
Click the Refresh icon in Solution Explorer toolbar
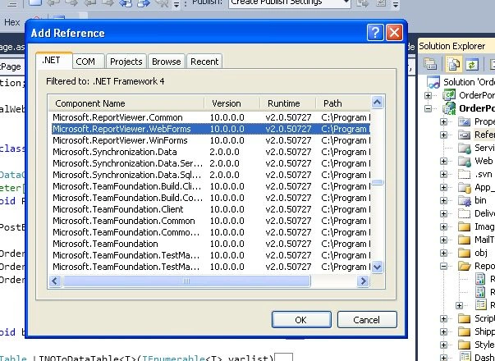[x=472, y=65]
